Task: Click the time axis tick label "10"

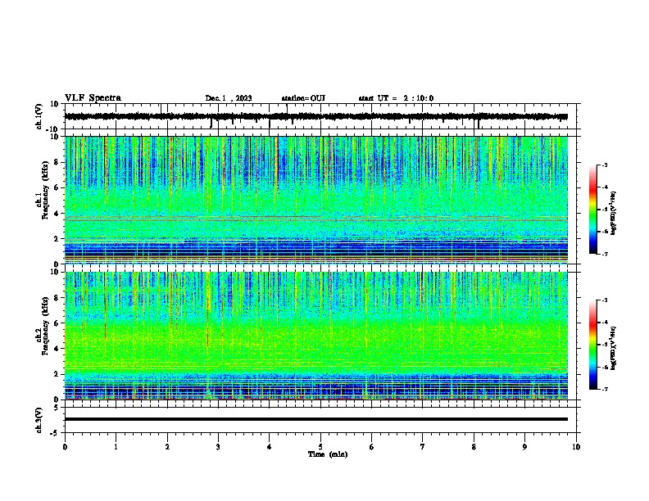Action: tap(576, 447)
